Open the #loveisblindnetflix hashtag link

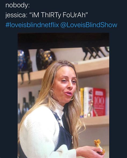click(x=32, y=25)
